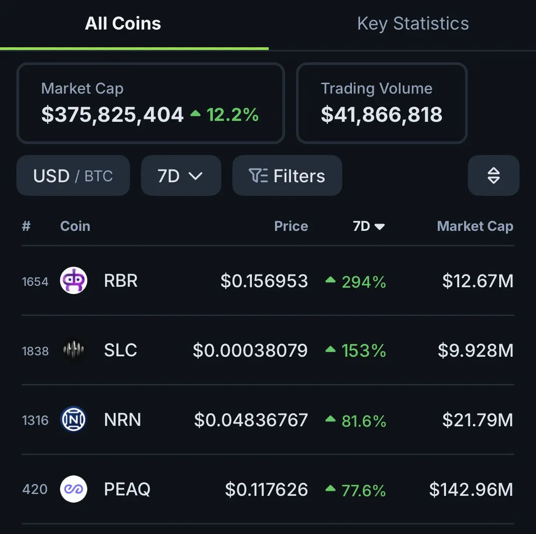
Task: Click the funnel icon in Filters
Action: click(x=258, y=175)
